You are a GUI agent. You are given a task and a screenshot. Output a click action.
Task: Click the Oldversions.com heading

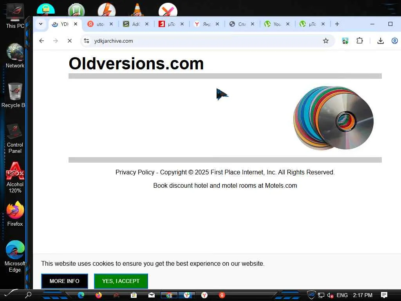click(x=136, y=63)
